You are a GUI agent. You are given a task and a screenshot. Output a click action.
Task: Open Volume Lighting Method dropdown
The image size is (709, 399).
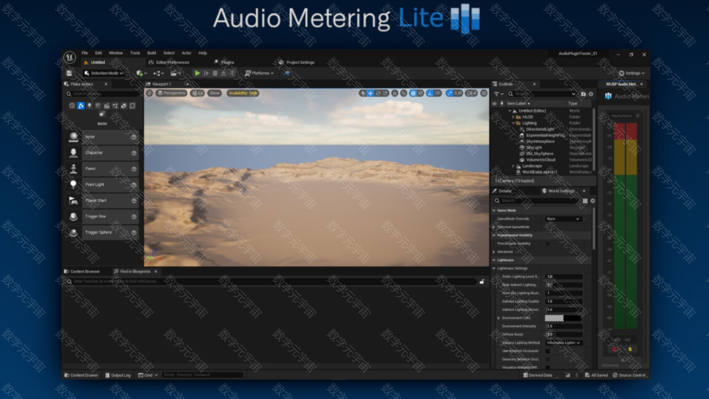pyautogui.click(x=563, y=342)
